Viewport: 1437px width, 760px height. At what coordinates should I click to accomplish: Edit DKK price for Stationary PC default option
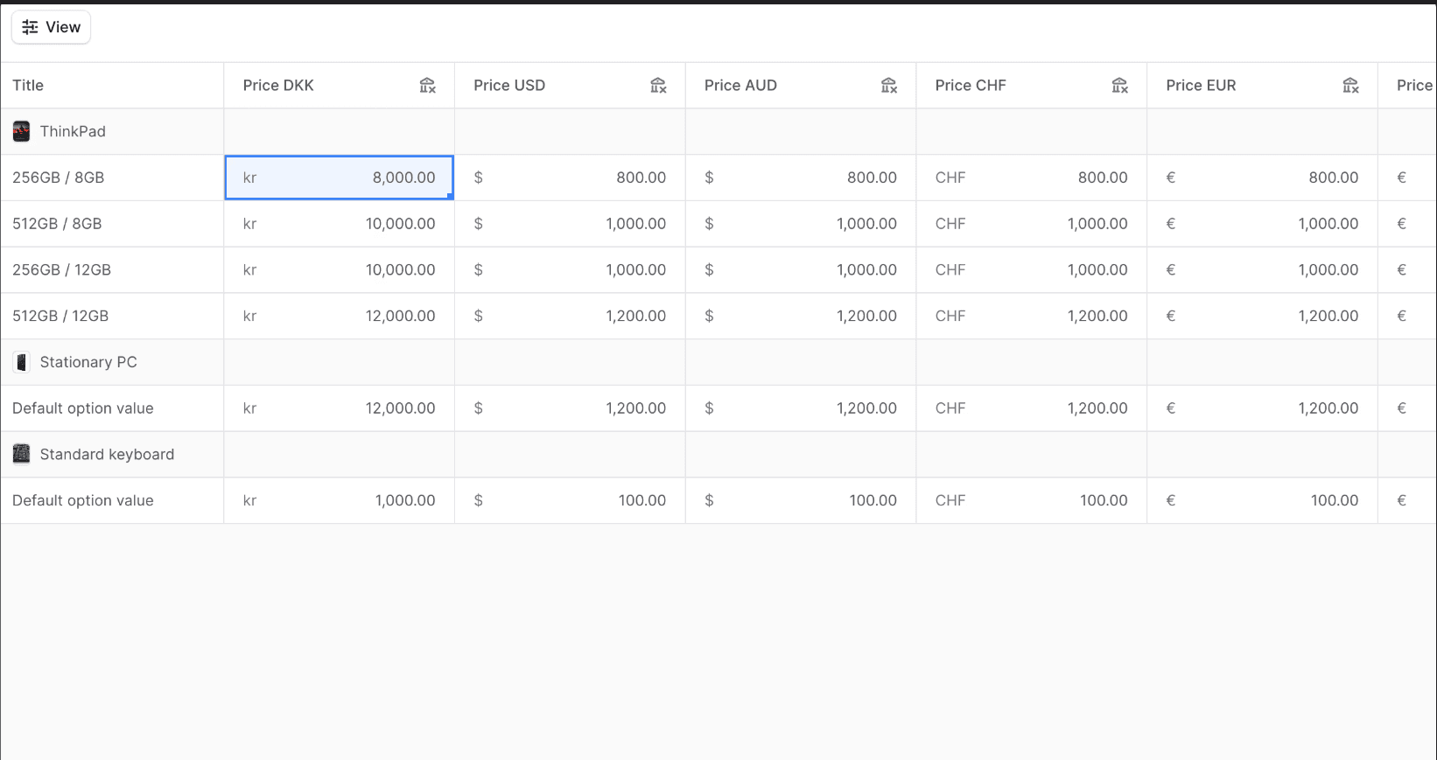tap(340, 408)
